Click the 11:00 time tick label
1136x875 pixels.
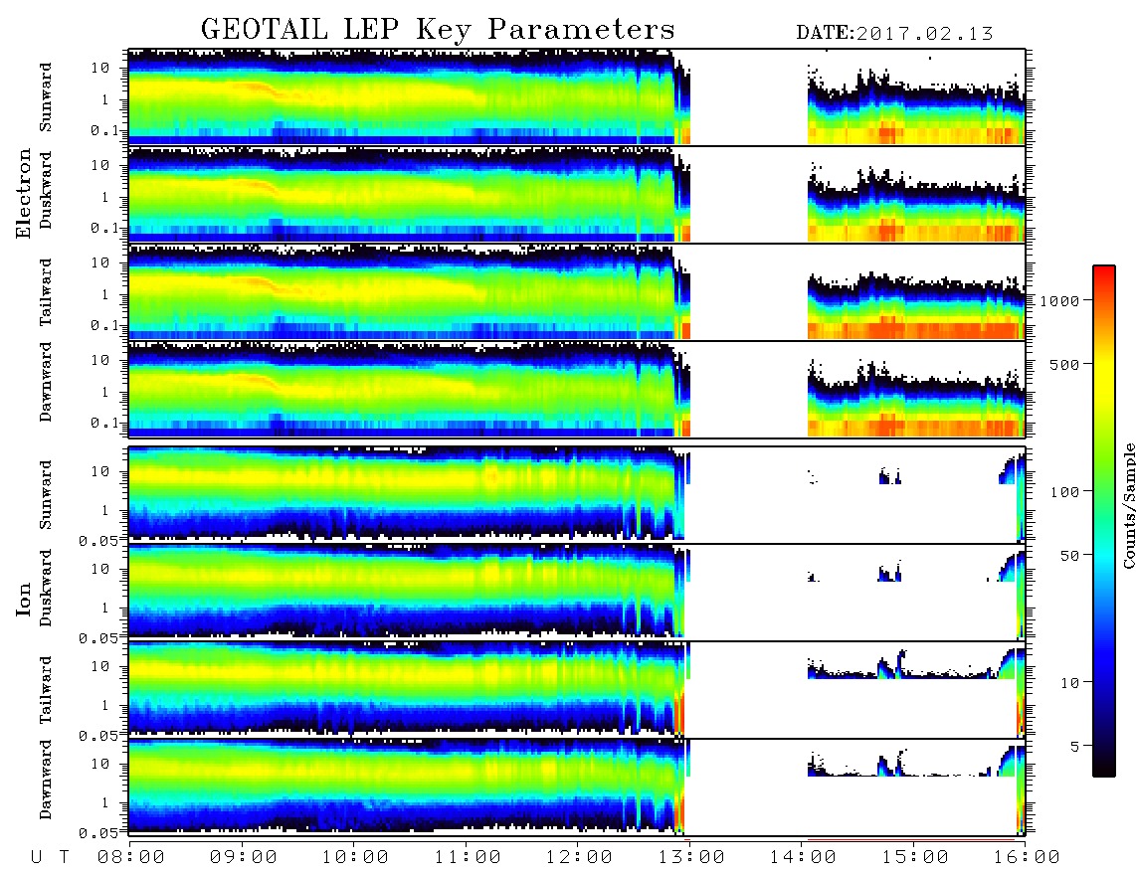point(468,857)
